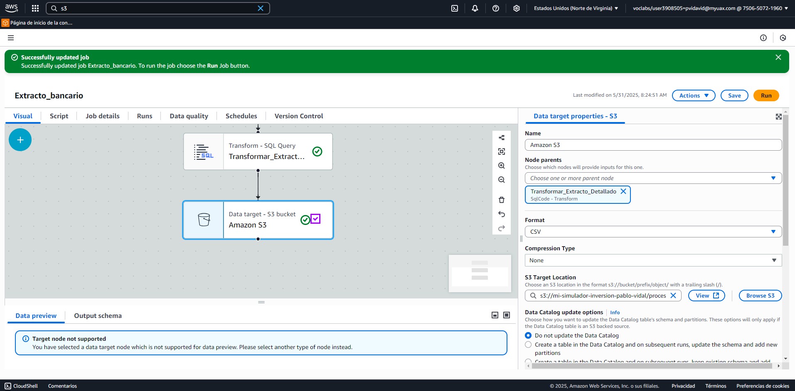Click the Browse S3 button

click(x=760, y=296)
